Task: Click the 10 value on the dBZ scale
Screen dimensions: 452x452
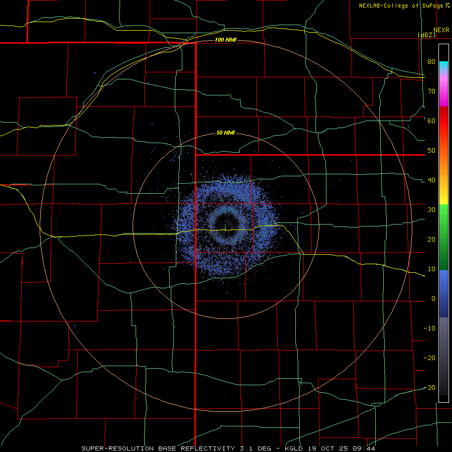Action: pos(431,269)
